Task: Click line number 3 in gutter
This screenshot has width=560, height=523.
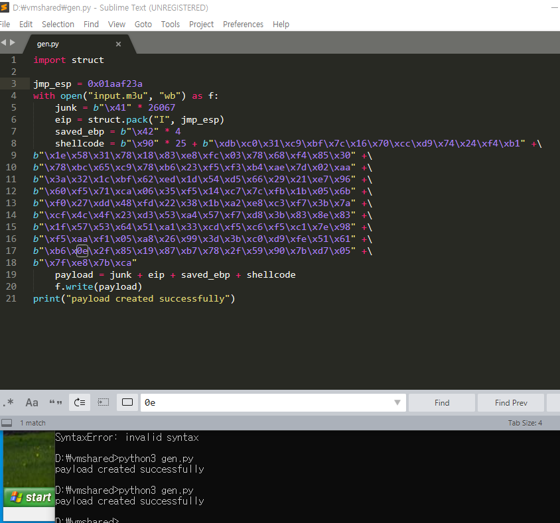Action: pos(13,84)
